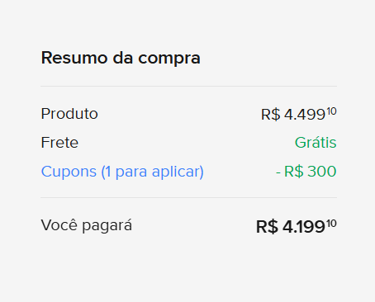375x302 pixels.
Task: Click the superscript cents on total price
Action: [332, 223]
